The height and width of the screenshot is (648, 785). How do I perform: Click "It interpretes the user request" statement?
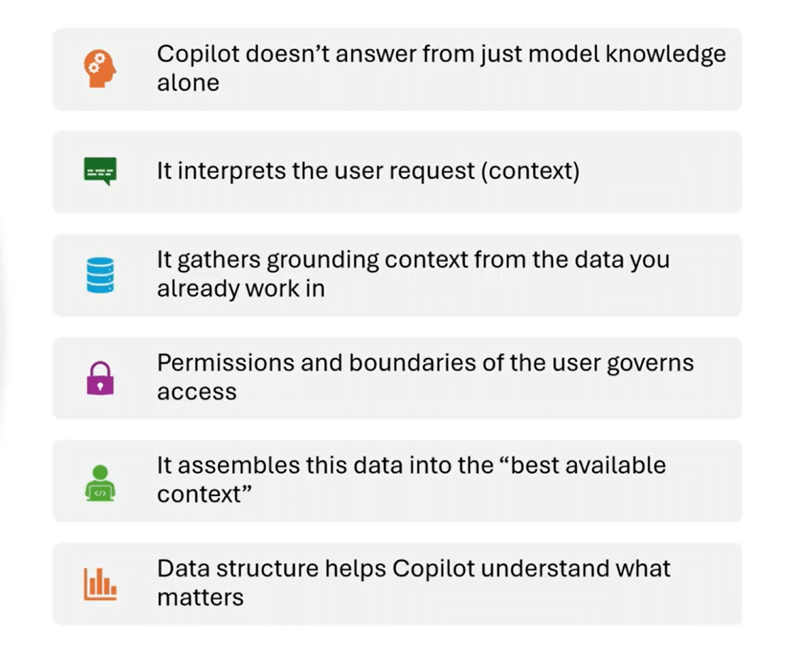(368, 172)
